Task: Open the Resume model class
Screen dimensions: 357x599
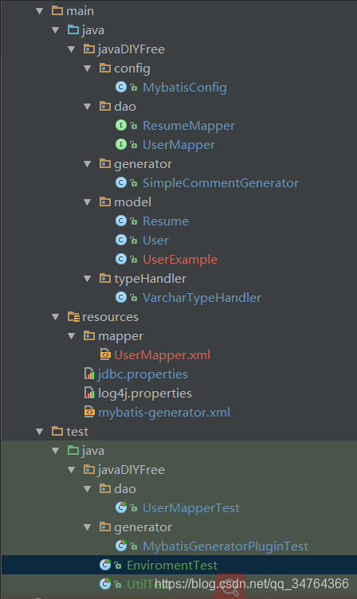Action: (166, 221)
